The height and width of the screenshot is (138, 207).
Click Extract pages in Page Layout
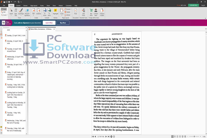pyautogui.click(x=67, y=15)
